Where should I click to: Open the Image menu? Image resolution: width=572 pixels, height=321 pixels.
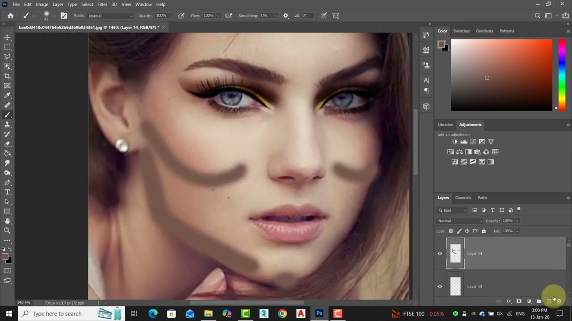(42, 4)
